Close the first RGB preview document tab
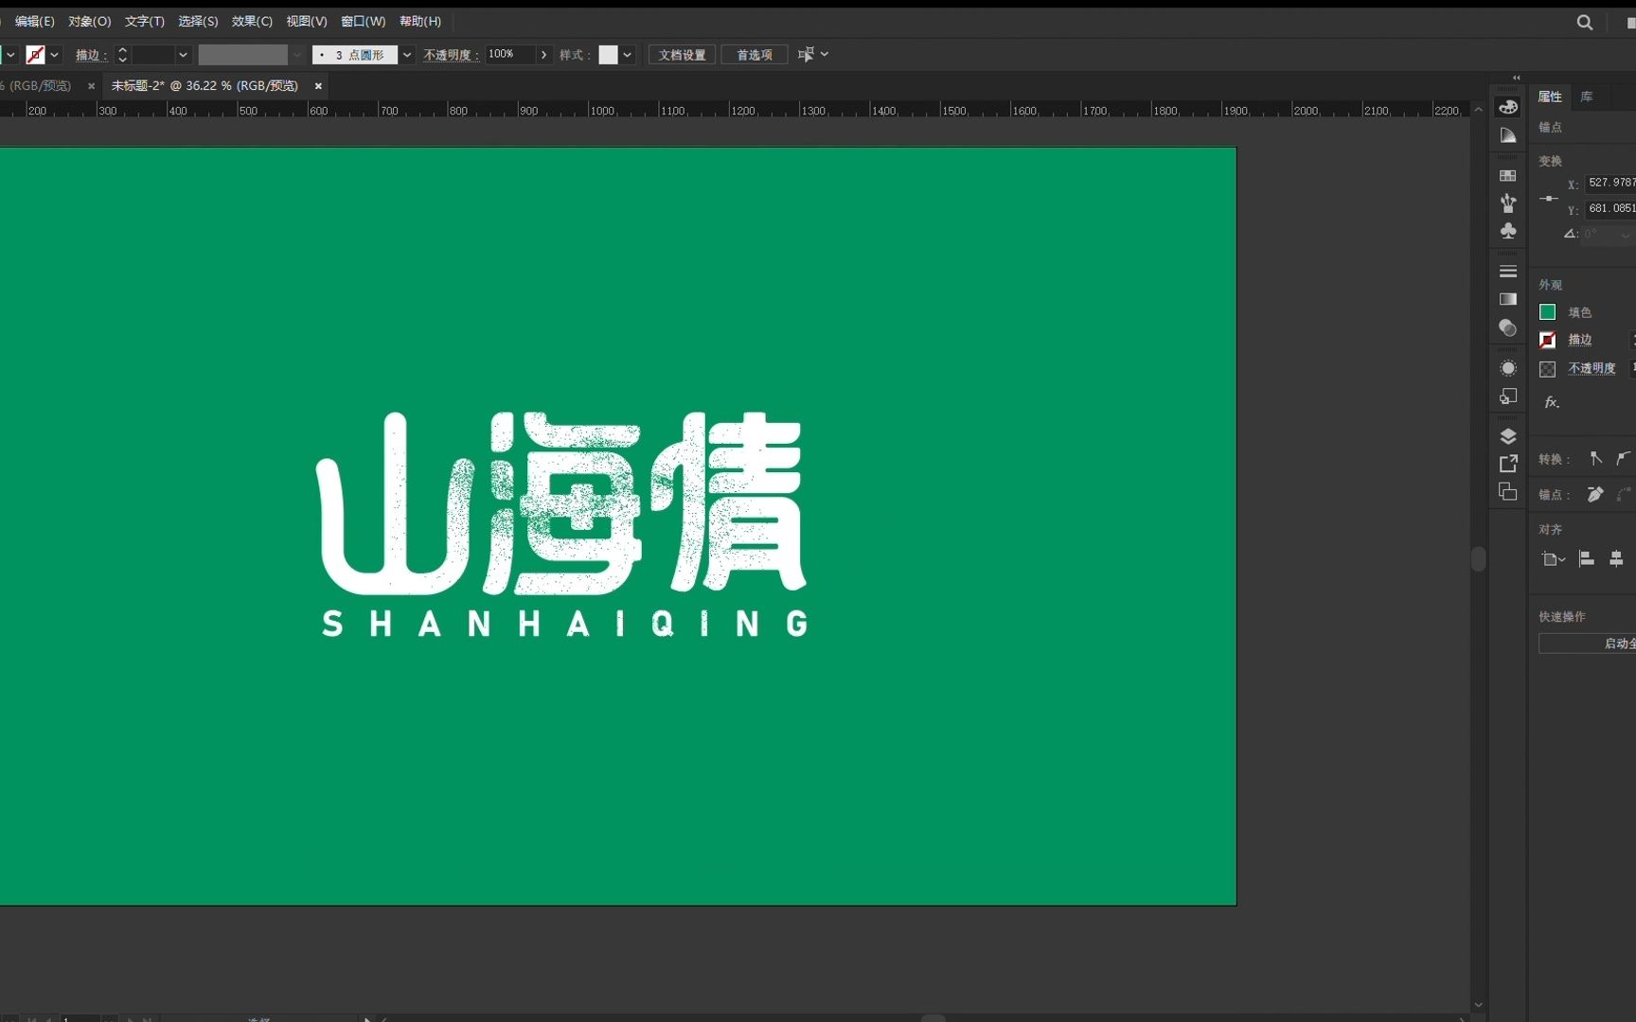The width and height of the screenshot is (1636, 1022). point(91,86)
